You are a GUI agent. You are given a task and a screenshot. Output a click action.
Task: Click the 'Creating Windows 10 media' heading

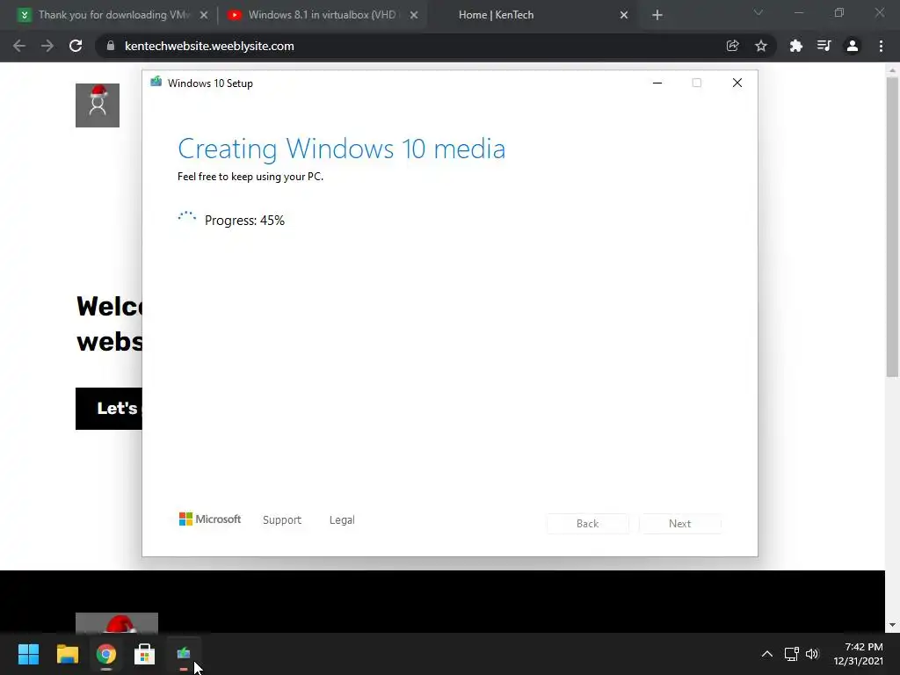pyautogui.click(x=342, y=149)
